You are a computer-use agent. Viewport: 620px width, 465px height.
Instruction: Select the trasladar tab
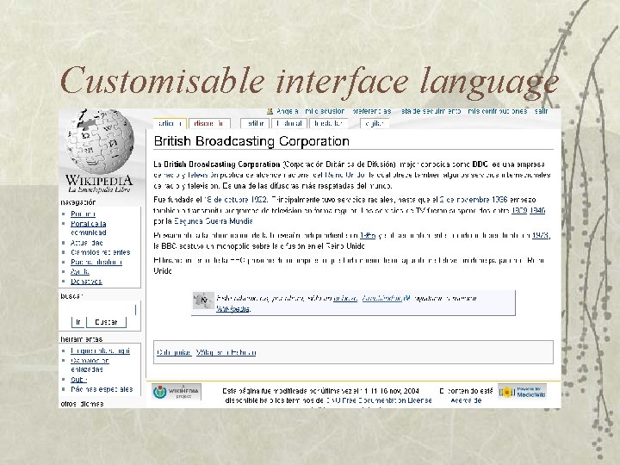(328, 123)
